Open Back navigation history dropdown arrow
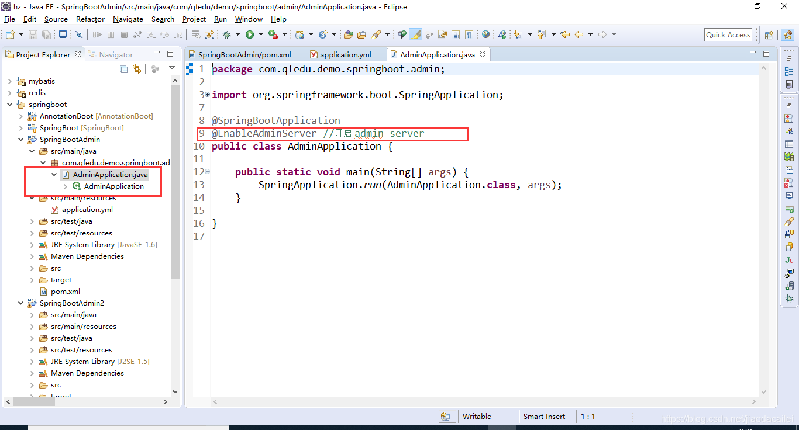The width and height of the screenshot is (799, 430). click(590, 35)
